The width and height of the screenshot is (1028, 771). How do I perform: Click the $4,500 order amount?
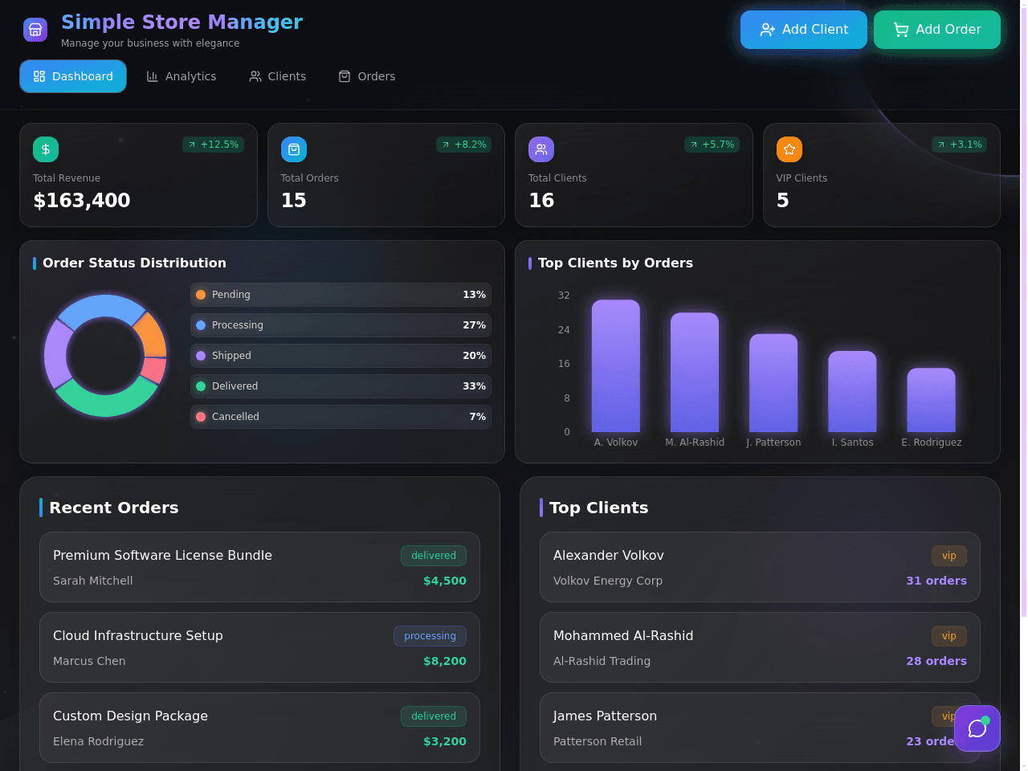click(445, 581)
